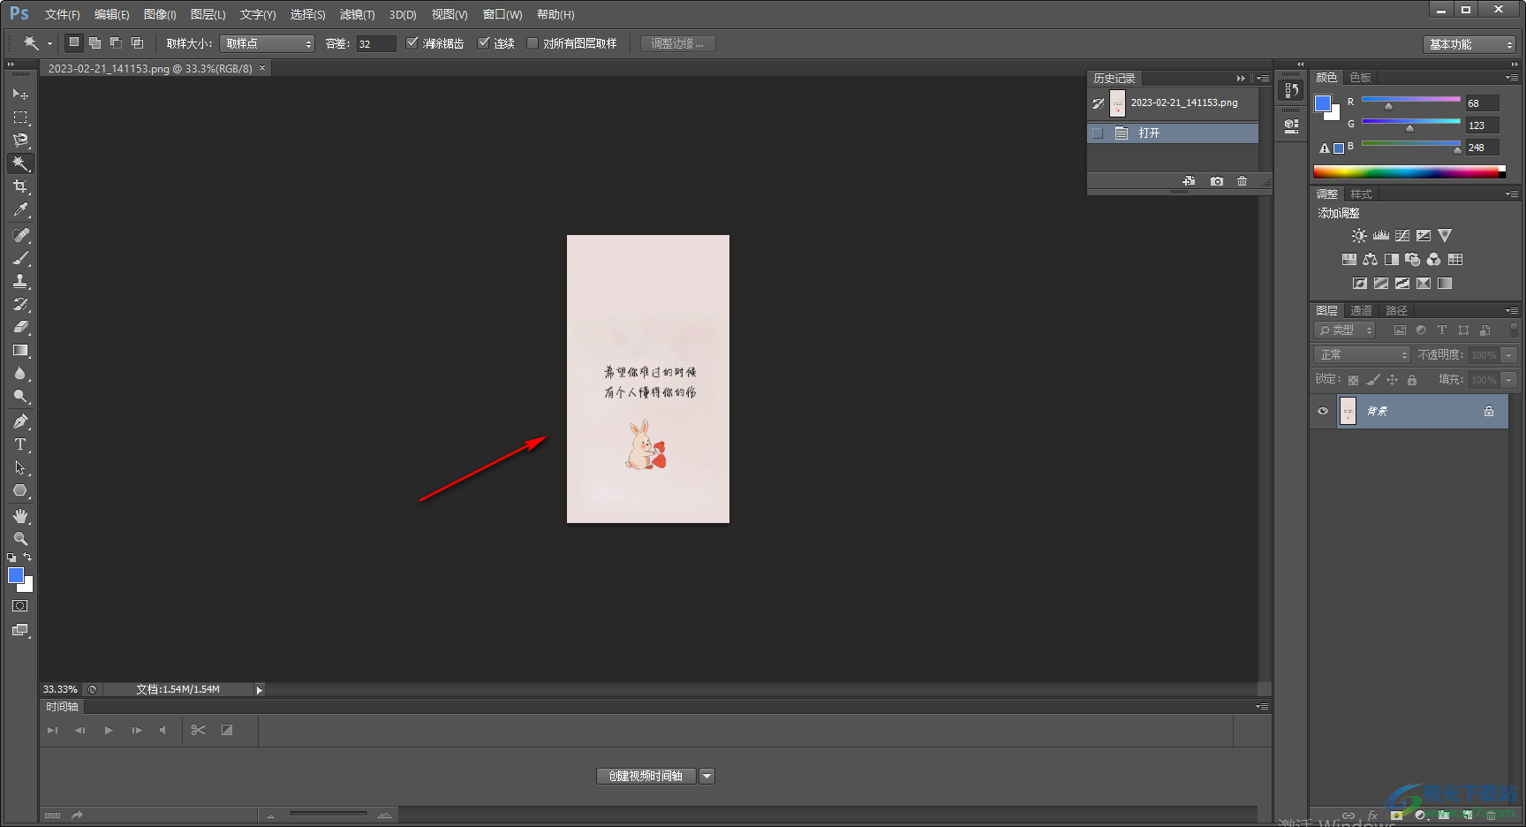
Task: Select the Clone Stamp tool
Action: click(20, 281)
